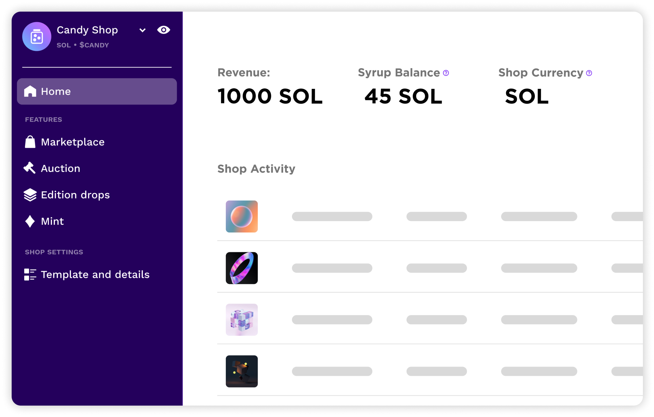The image size is (654, 417).
Task: Click the Marketplace shopping bag icon
Action: (x=30, y=142)
